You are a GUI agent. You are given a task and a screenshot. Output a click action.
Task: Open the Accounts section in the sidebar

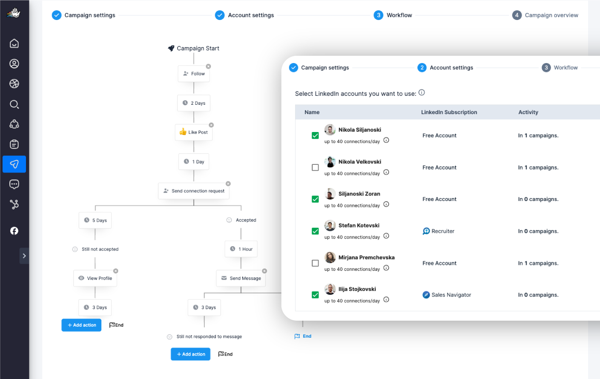[14, 63]
